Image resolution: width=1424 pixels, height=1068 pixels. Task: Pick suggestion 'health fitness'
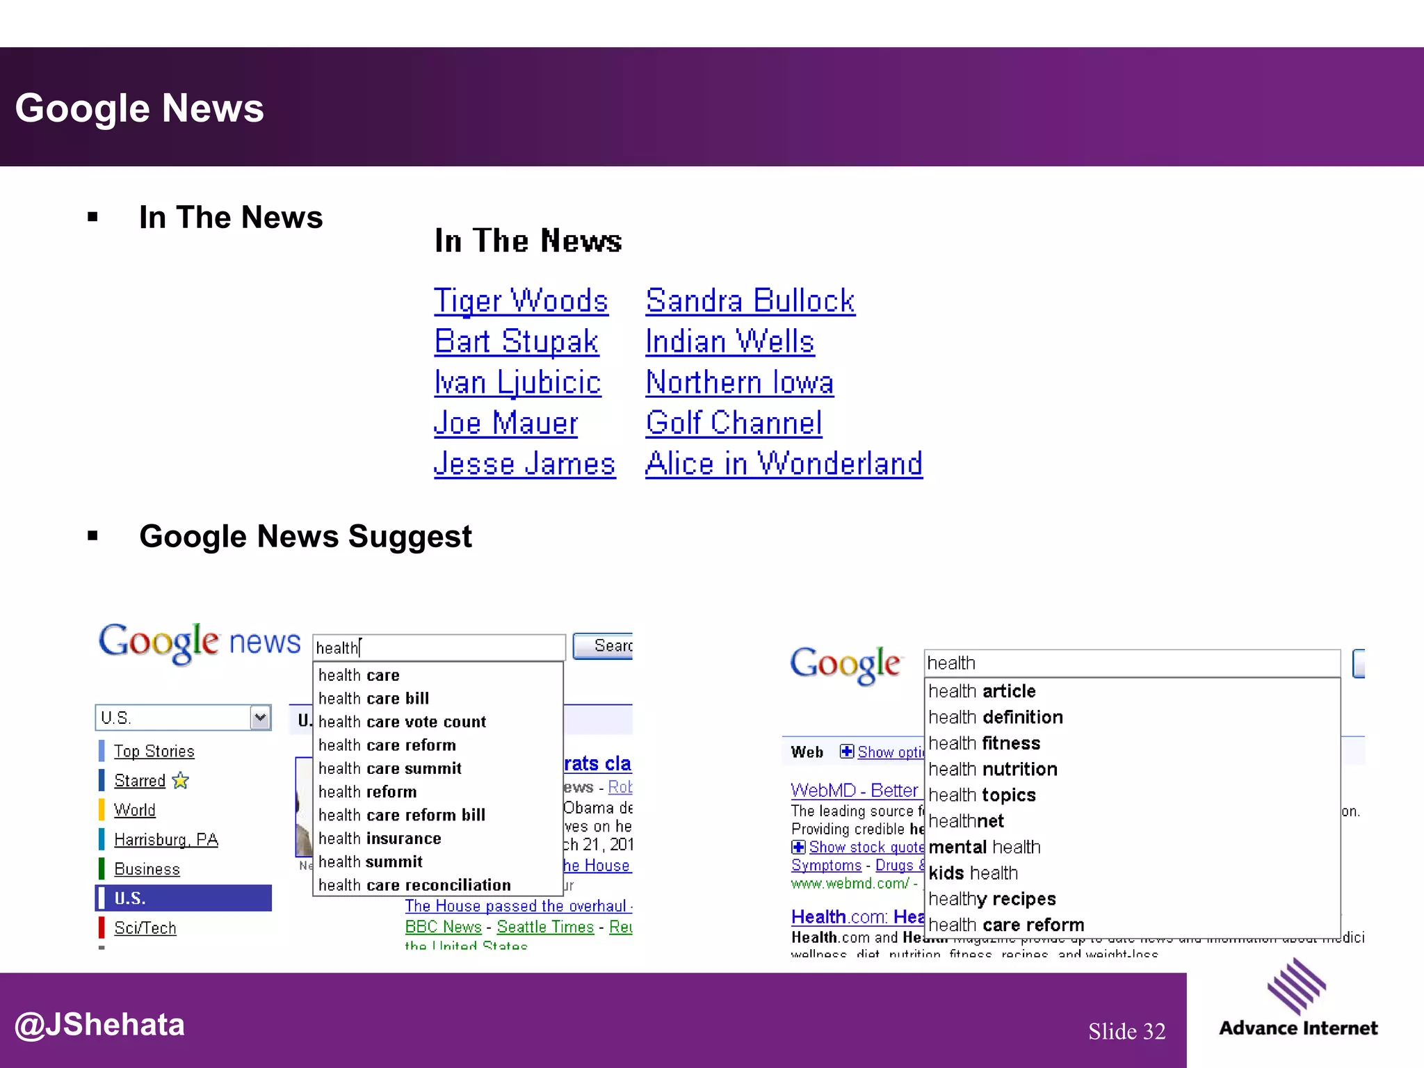1133,743
